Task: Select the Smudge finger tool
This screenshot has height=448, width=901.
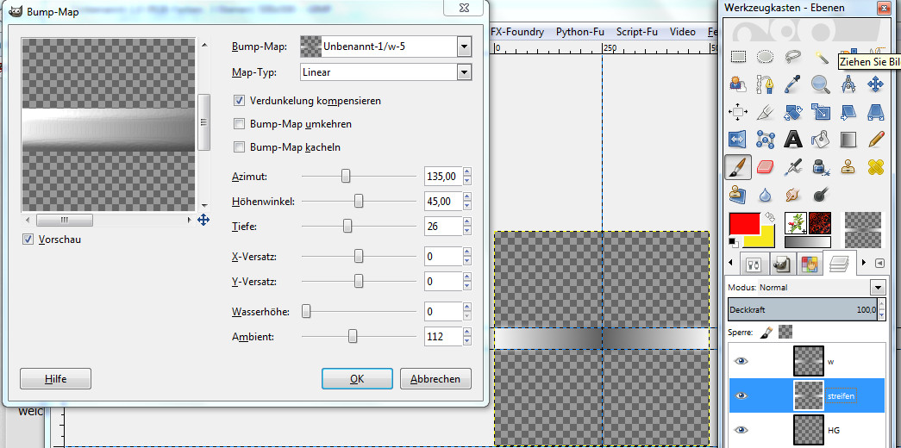Action: (793, 196)
